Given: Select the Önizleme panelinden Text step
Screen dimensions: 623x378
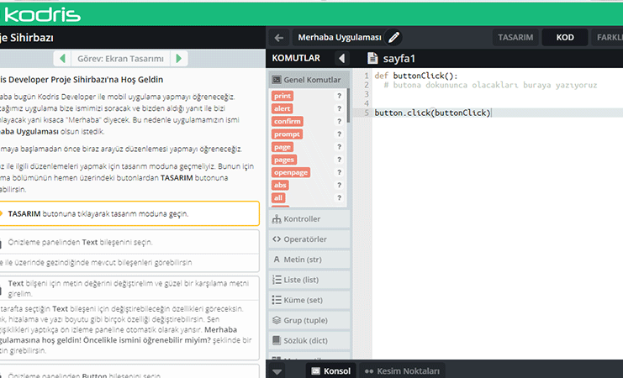Looking at the screenshot, I should [128, 242].
